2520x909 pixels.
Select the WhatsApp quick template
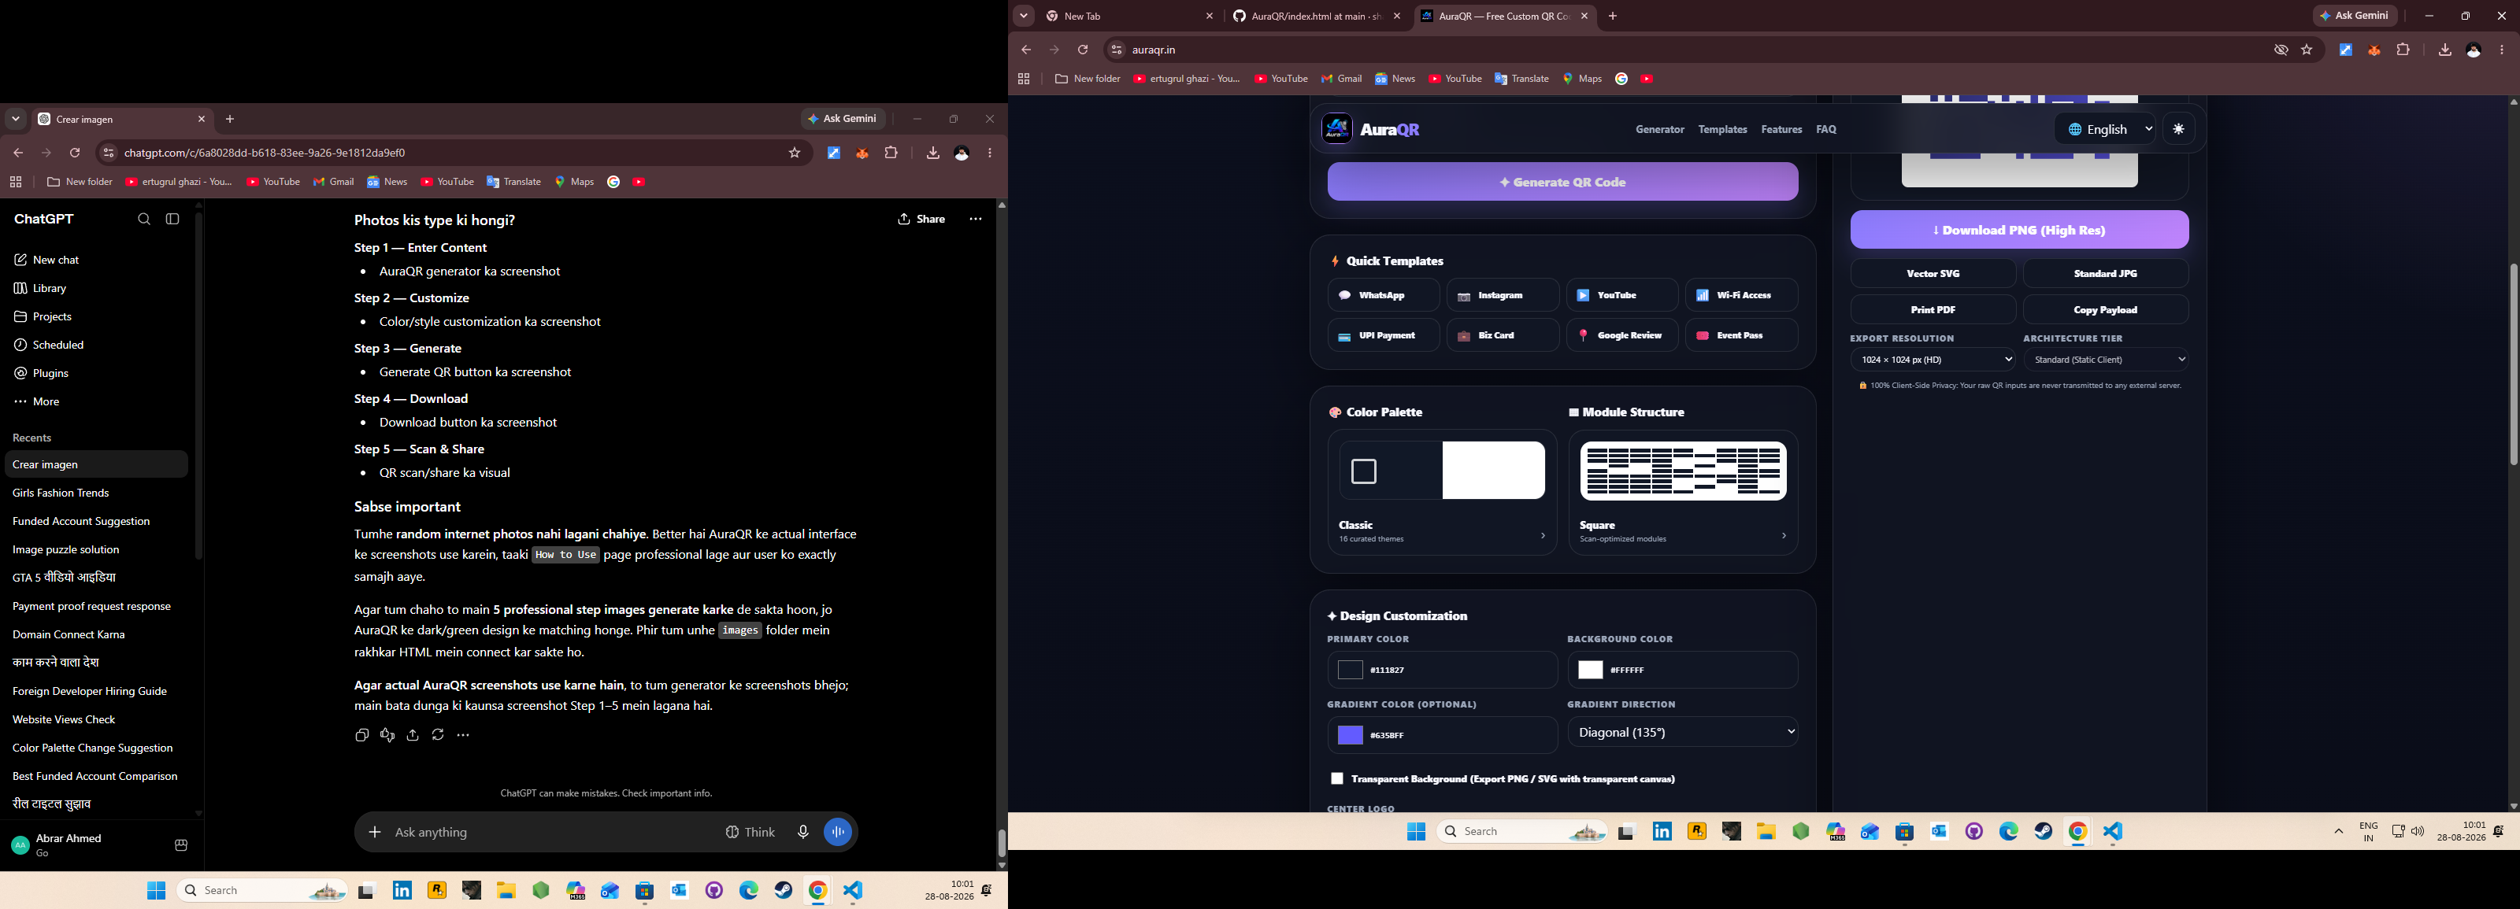click(x=1384, y=295)
